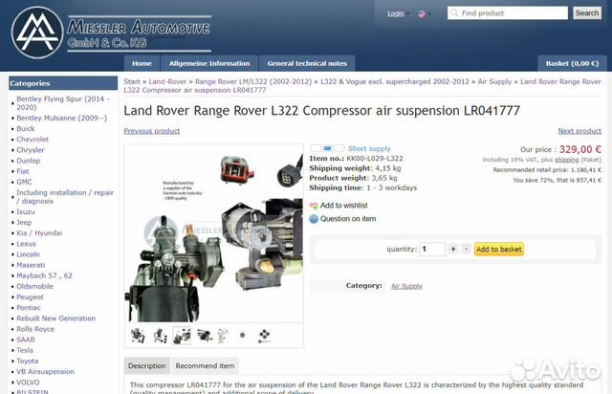This screenshot has width=612, height=394.
Task: Increase quantity with plus button
Action: (x=453, y=249)
